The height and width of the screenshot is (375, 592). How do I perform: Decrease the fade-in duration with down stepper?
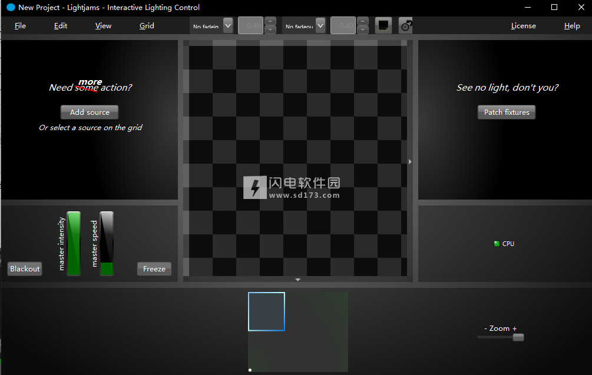tap(270, 30)
